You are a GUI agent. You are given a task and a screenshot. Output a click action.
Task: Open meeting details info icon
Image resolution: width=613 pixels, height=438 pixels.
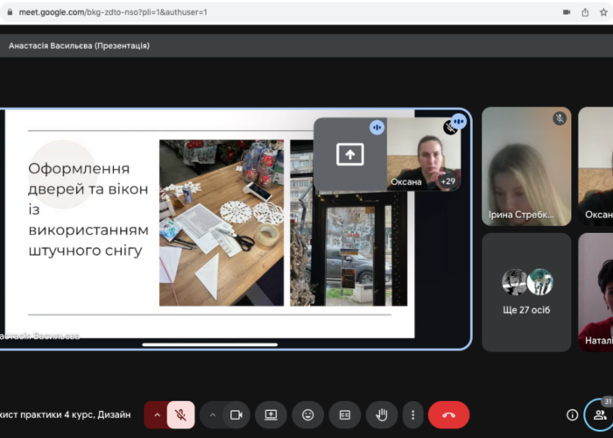click(572, 414)
